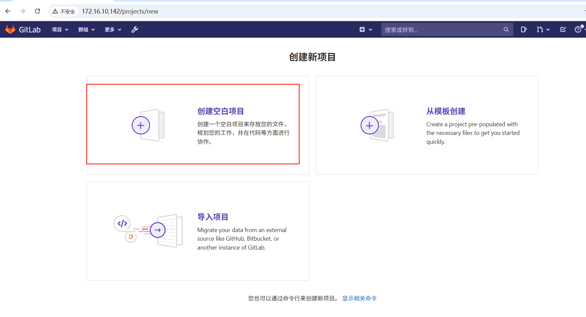This screenshot has height=317, width=586.
Task: Click the 创建新项目 page heading
Action: 312,57
